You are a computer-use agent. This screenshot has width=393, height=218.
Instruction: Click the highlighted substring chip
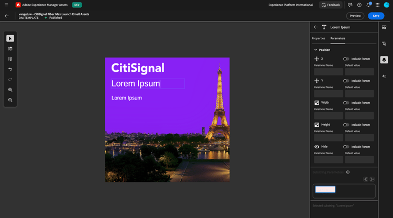click(325, 189)
